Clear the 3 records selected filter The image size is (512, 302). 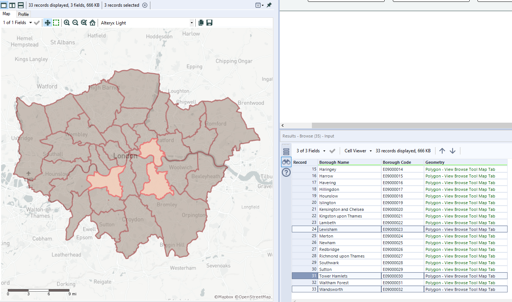145,5
